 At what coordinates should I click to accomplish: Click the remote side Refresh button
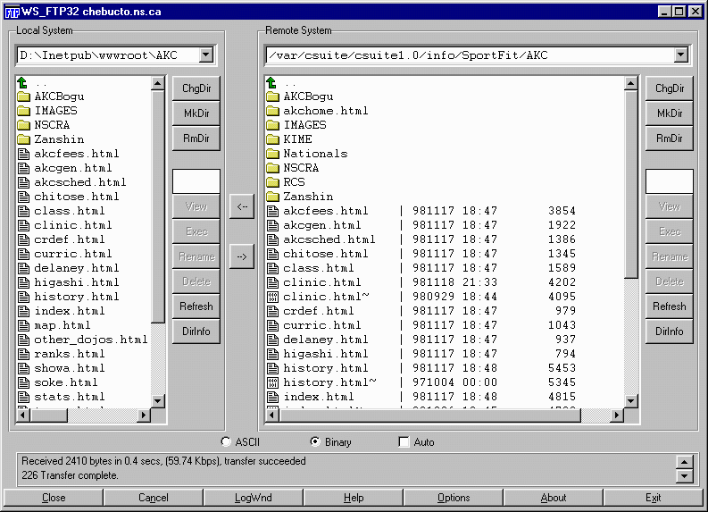(x=670, y=306)
